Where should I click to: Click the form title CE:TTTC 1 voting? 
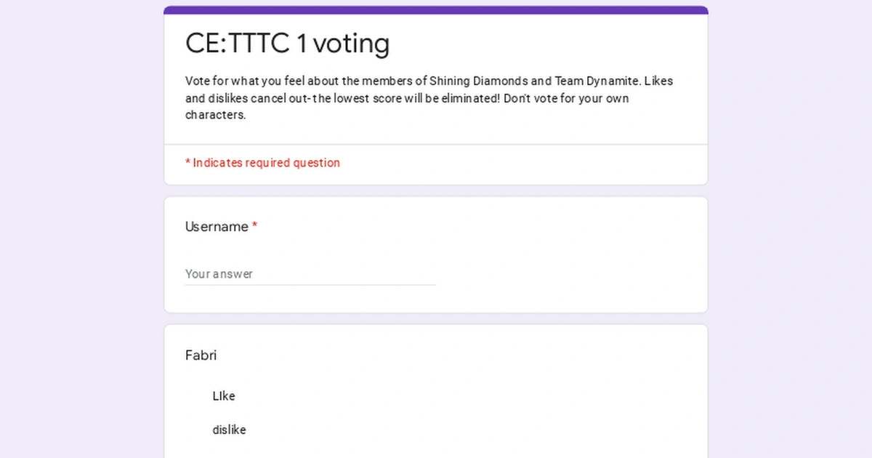288,44
